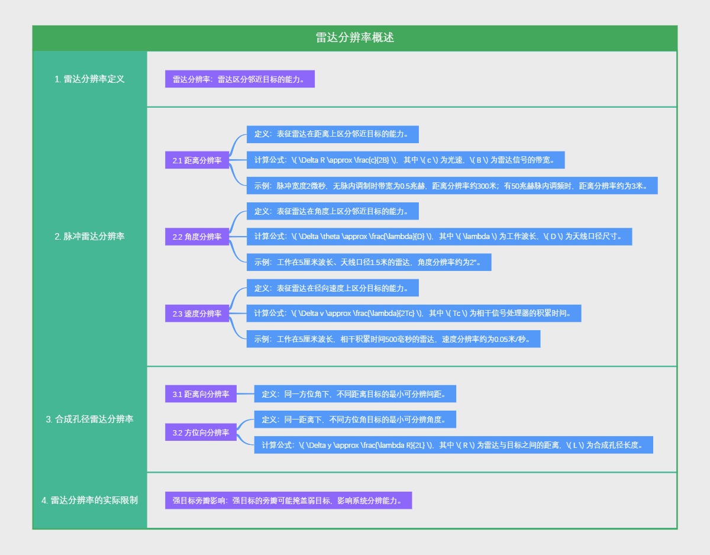Click the title bar 雷达分辨率概述
The image size is (710, 555).
pos(355,38)
